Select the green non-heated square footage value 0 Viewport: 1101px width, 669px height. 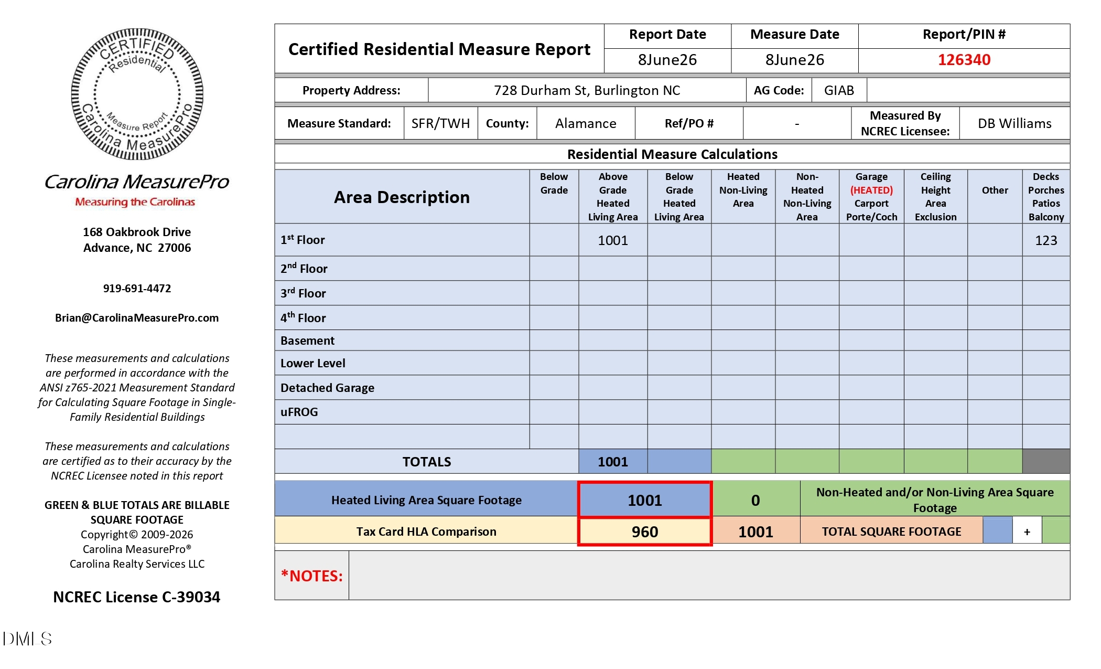[755, 500]
